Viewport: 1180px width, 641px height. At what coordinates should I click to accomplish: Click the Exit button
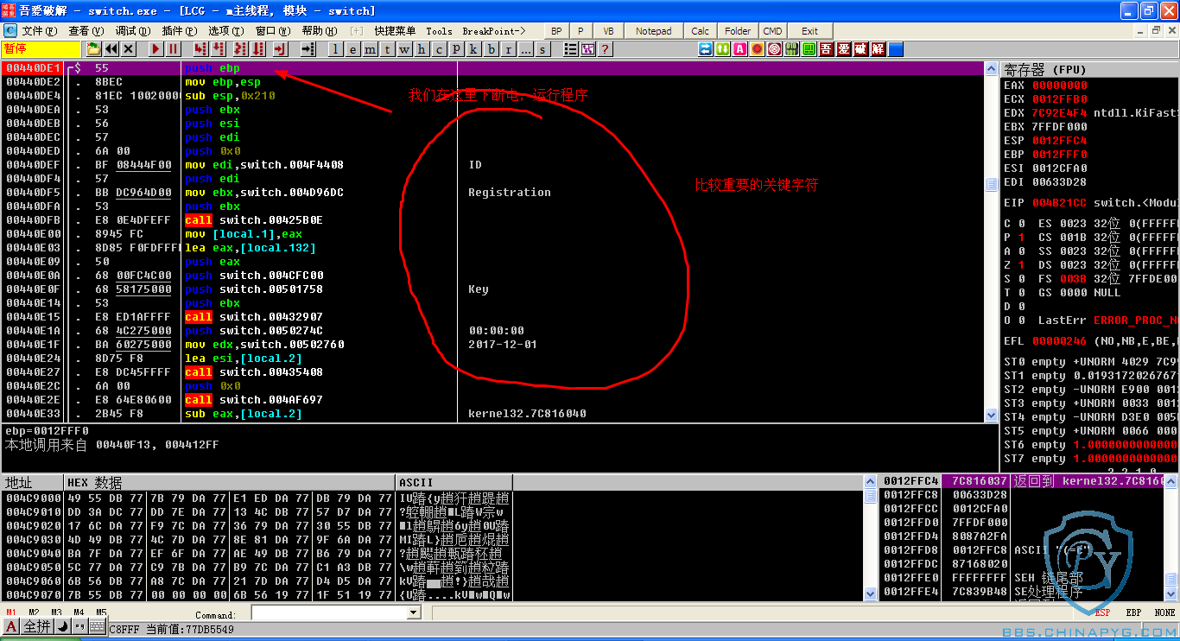(809, 31)
